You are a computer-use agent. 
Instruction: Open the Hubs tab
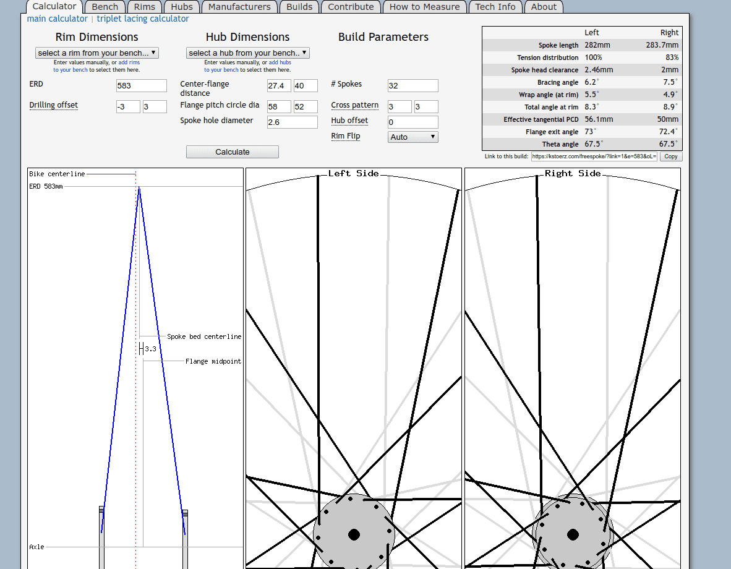coord(182,7)
